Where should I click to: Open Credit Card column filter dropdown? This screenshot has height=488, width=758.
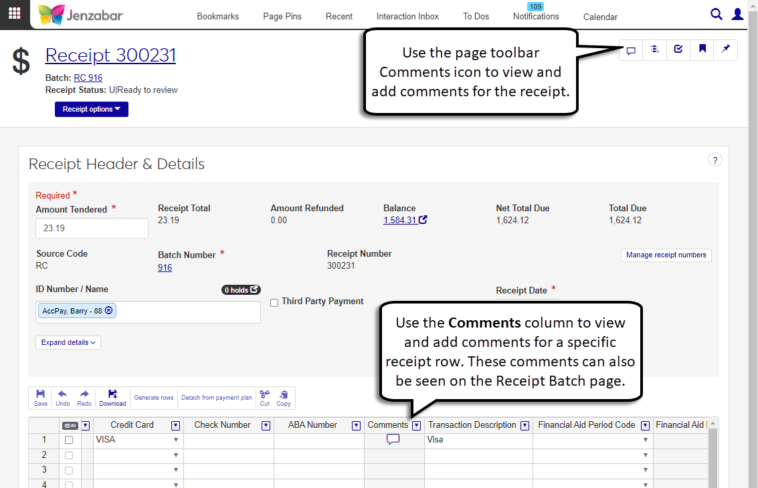pos(176,425)
